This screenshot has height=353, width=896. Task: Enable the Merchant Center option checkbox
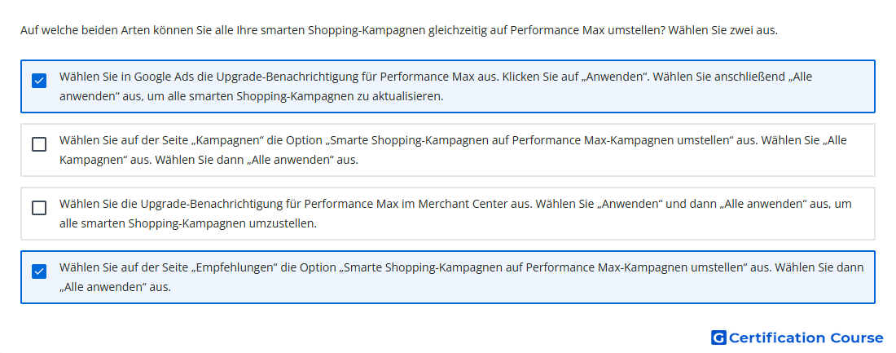tap(39, 208)
